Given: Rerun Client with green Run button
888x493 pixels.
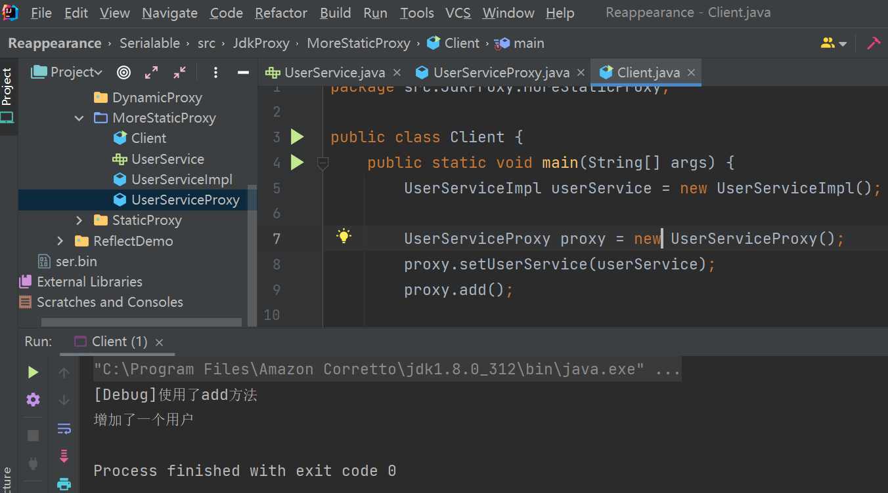Looking at the screenshot, I should [33, 372].
